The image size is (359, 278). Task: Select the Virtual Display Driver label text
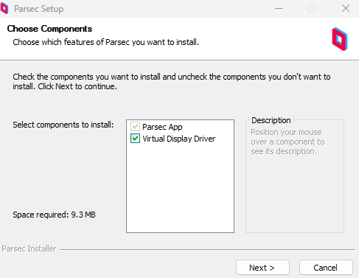178,139
